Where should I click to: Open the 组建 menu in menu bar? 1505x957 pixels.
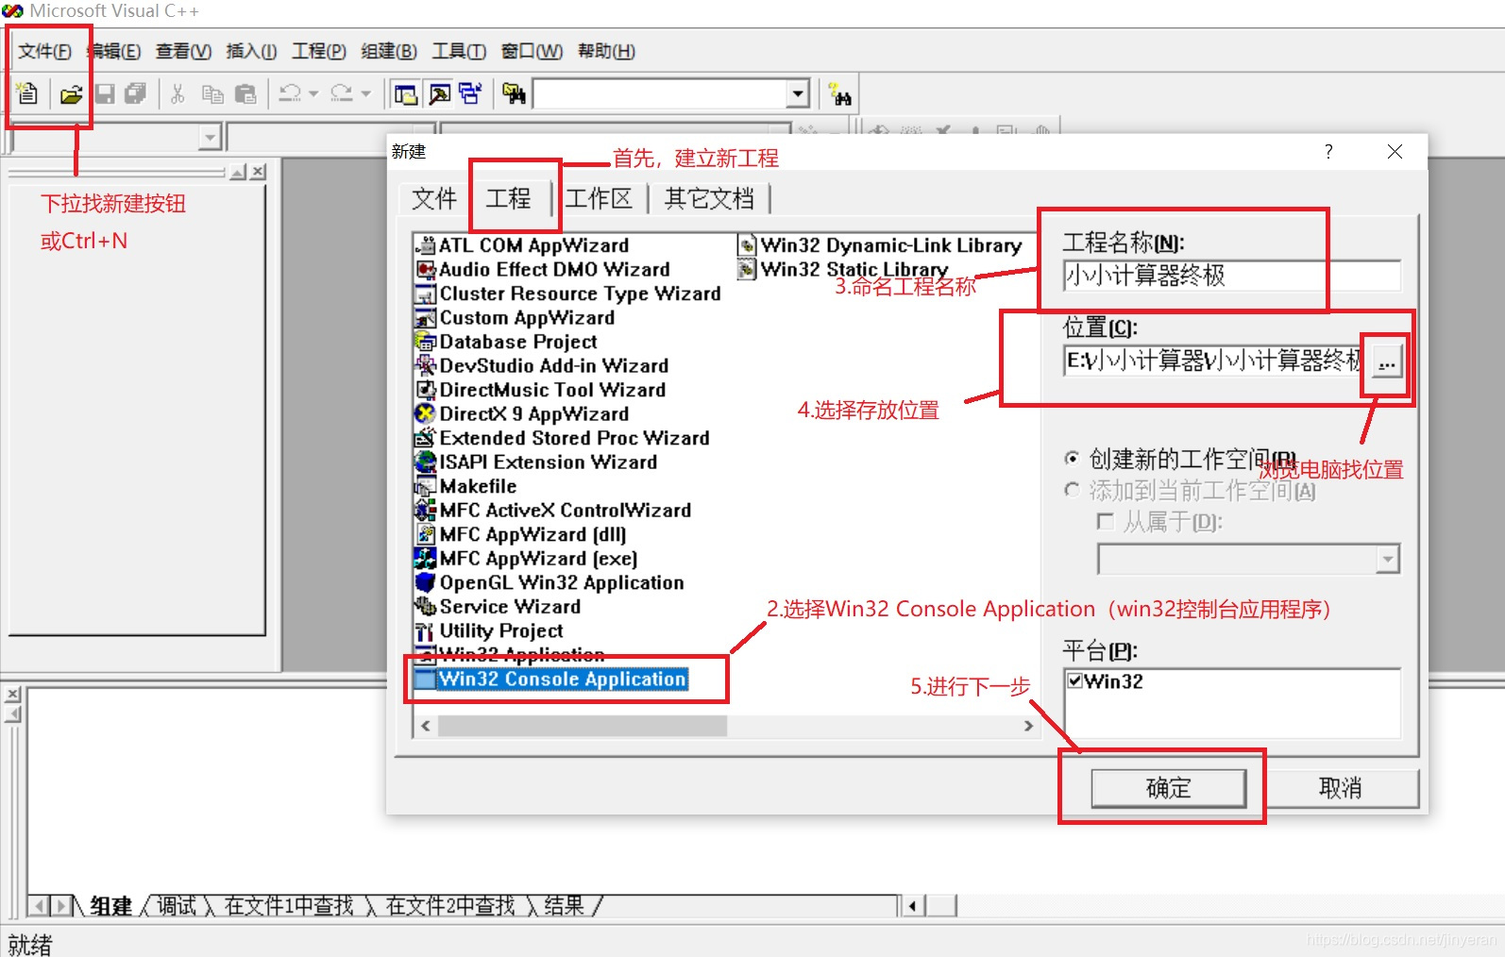tap(388, 51)
